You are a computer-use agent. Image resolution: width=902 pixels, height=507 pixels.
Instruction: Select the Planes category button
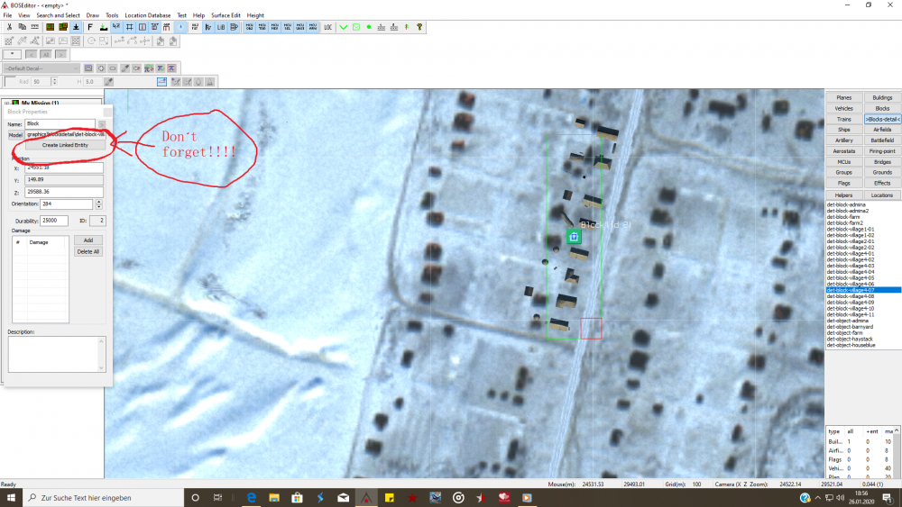pyautogui.click(x=844, y=97)
